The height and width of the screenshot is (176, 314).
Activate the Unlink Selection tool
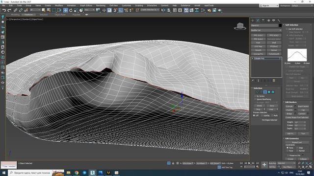coord(21,10)
